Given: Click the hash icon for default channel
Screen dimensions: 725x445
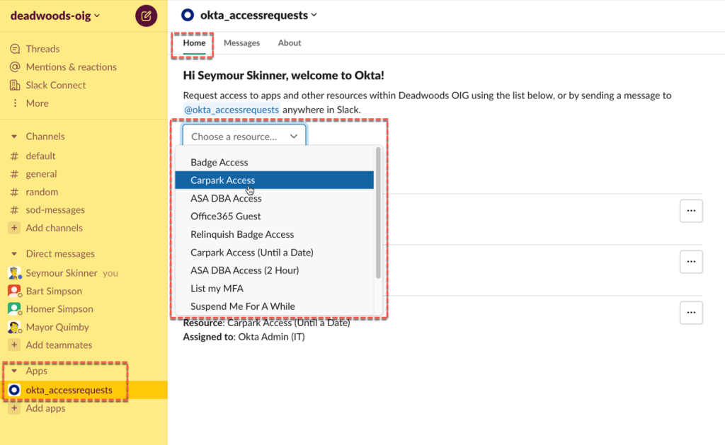Looking at the screenshot, I should pyautogui.click(x=14, y=156).
